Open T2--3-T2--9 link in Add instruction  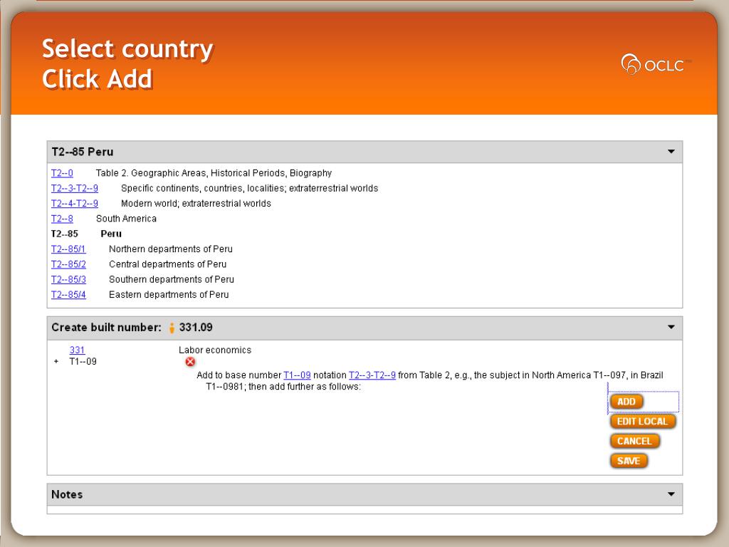coord(372,375)
